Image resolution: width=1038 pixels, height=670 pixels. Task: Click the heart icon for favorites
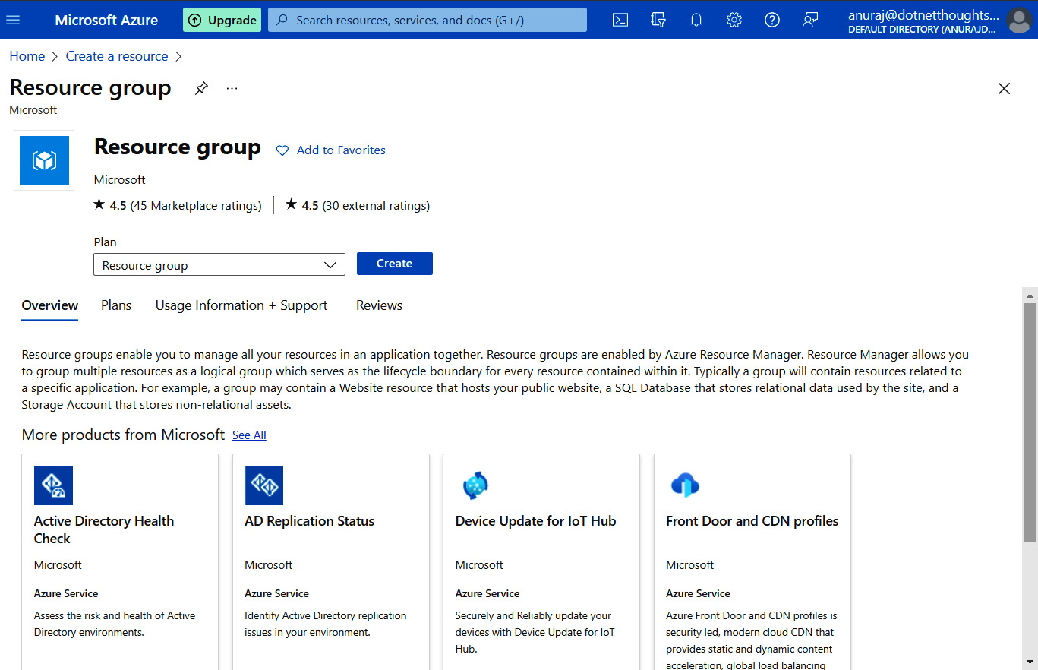coord(282,150)
